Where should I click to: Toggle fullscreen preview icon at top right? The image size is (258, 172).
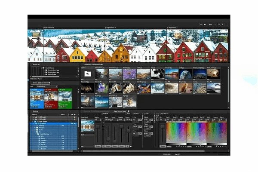pyautogui.click(x=227, y=25)
